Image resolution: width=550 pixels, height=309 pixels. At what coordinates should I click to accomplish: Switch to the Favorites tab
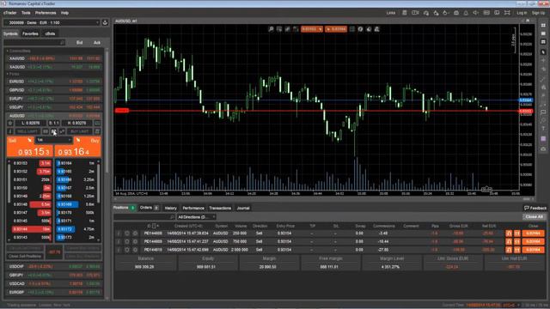click(x=30, y=33)
